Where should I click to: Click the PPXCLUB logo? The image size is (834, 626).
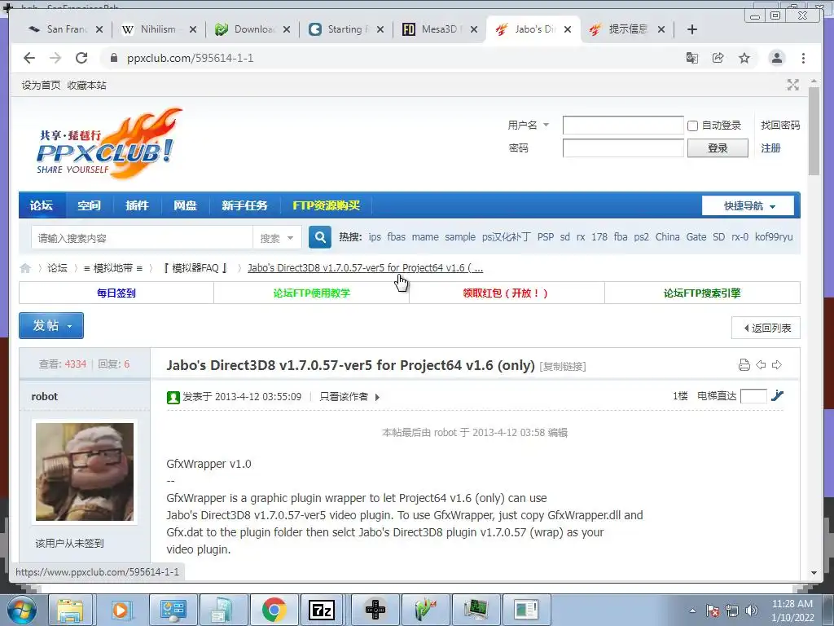pos(108,143)
